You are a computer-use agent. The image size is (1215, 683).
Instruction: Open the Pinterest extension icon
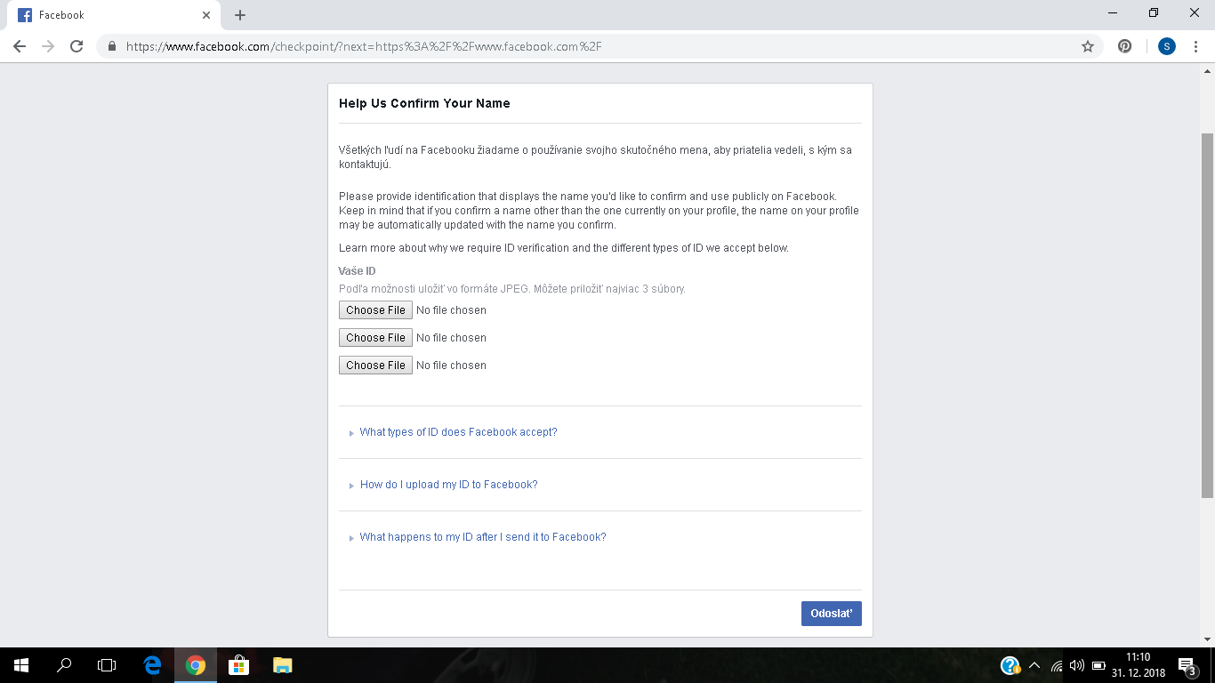tap(1125, 46)
